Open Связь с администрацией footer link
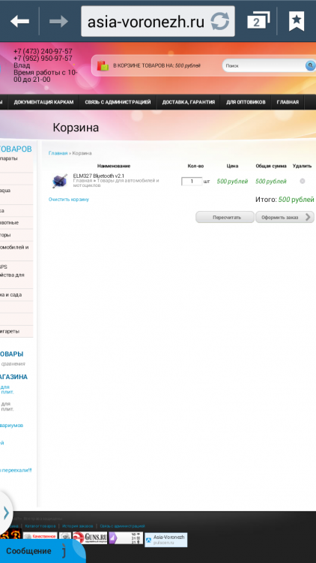This screenshot has width=316, height=563. 123,526
